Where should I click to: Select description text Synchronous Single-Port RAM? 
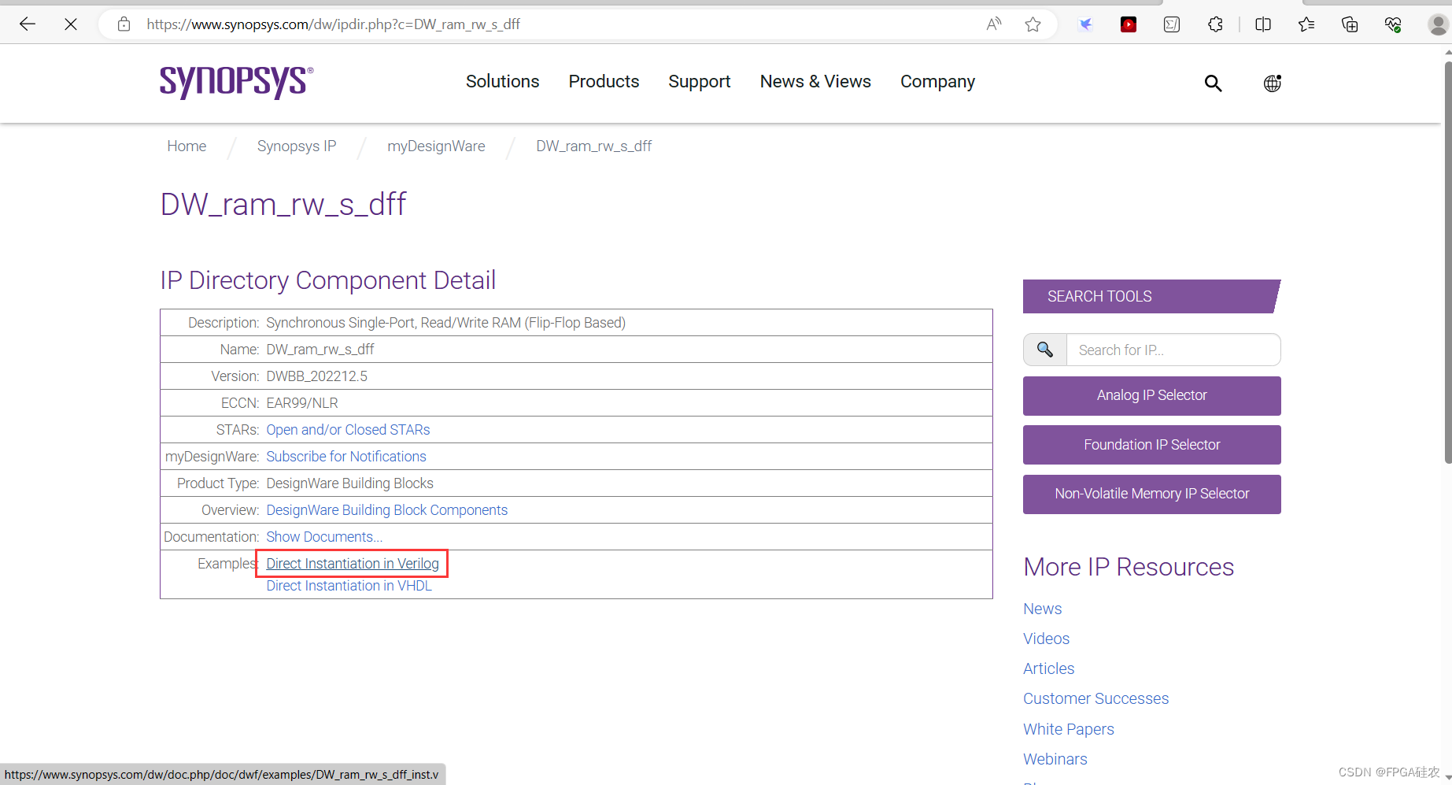point(445,323)
